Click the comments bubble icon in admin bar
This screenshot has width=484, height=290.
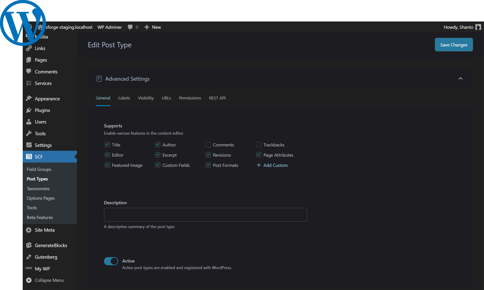(x=130, y=27)
